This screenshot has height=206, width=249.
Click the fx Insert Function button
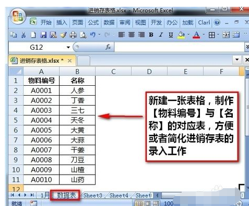click(108, 47)
